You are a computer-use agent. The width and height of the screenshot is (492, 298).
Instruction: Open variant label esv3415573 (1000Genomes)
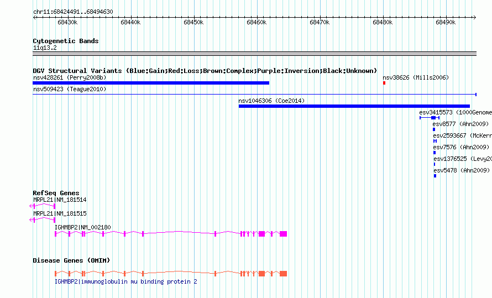click(456, 112)
